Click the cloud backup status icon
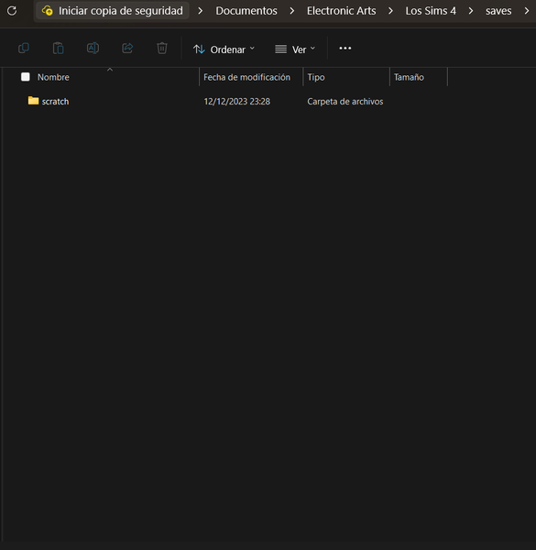This screenshot has height=550, width=536. pyautogui.click(x=48, y=10)
